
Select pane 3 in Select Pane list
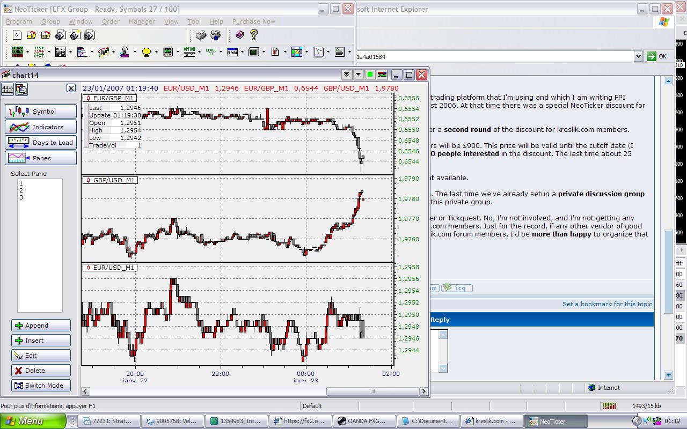[x=21, y=197]
